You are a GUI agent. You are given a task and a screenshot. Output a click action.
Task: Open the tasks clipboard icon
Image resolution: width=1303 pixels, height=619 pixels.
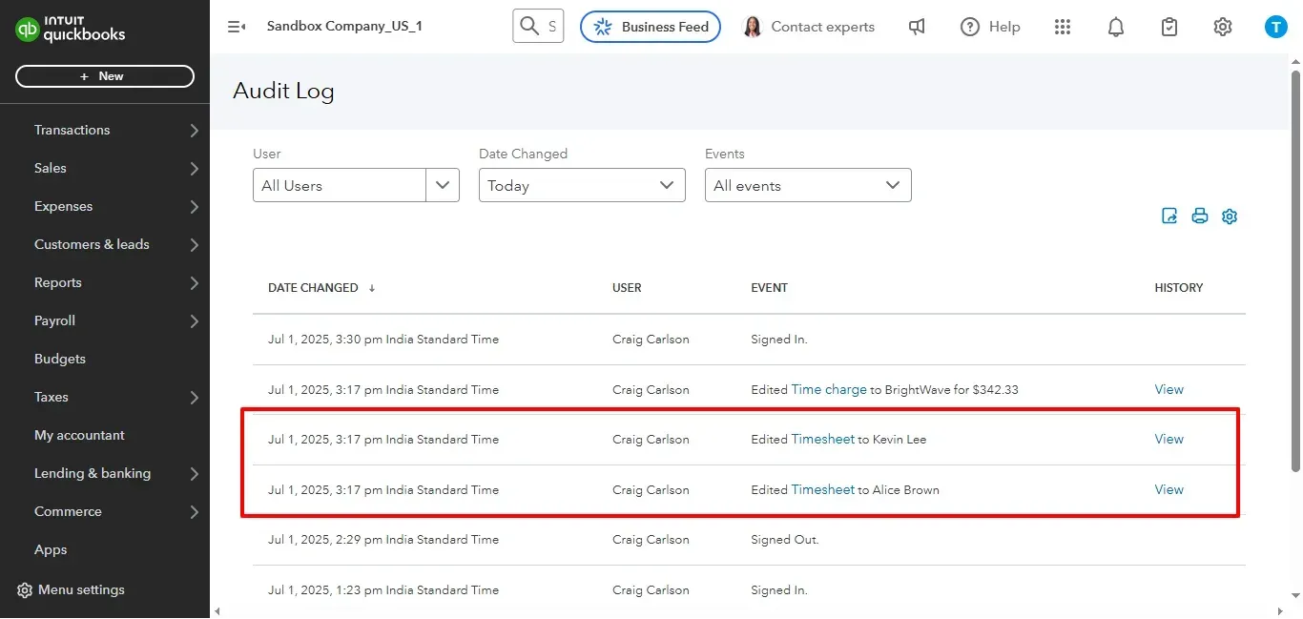[x=1169, y=27]
